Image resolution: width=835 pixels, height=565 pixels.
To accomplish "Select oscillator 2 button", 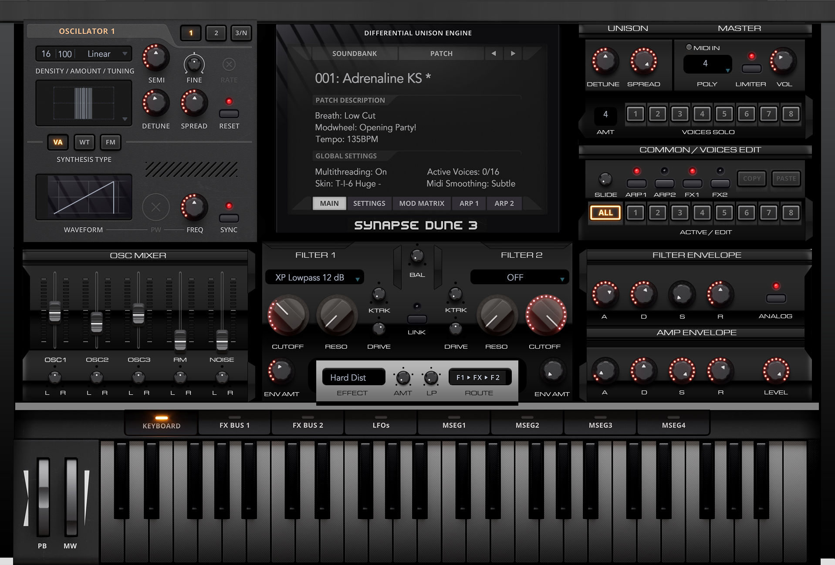I will [x=216, y=33].
